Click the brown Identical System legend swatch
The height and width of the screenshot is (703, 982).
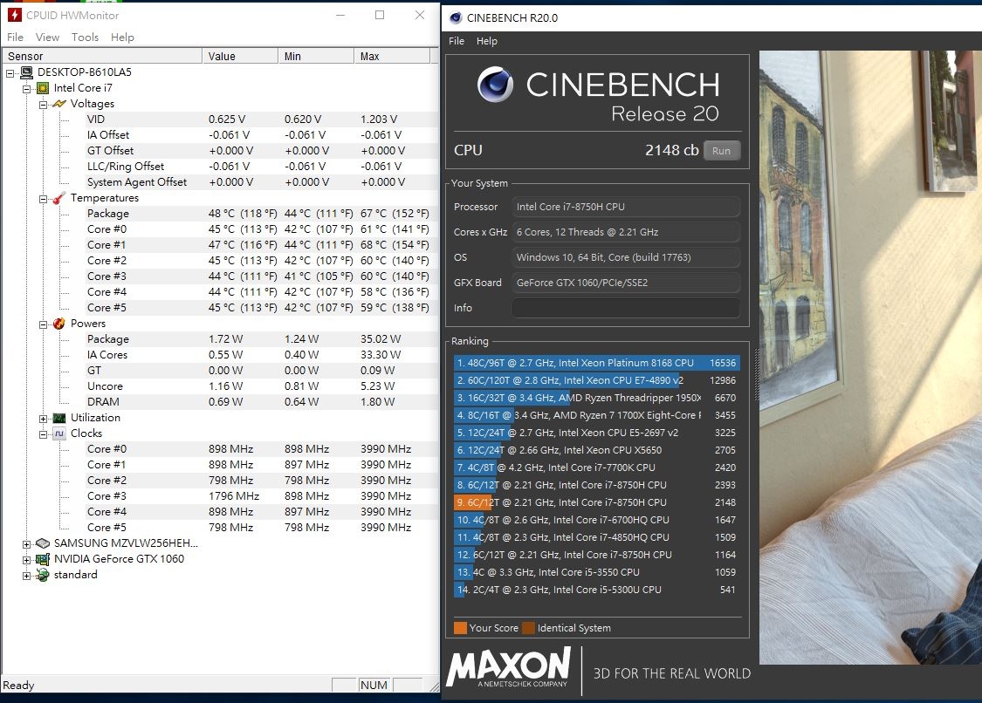click(x=529, y=628)
